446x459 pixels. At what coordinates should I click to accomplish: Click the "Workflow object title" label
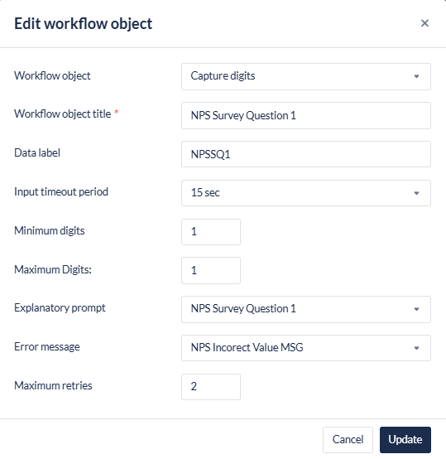pyautogui.click(x=63, y=114)
